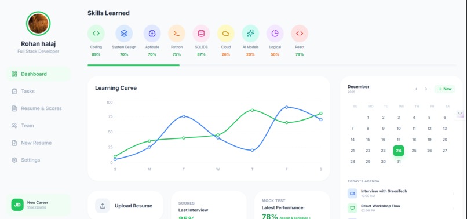Go to next month in calendar
Screen dimensions: 467x219
click(426, 89)
